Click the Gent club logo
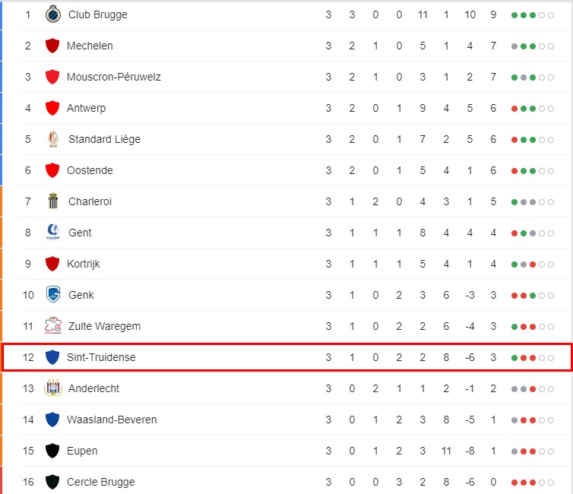 coord(53,232)
